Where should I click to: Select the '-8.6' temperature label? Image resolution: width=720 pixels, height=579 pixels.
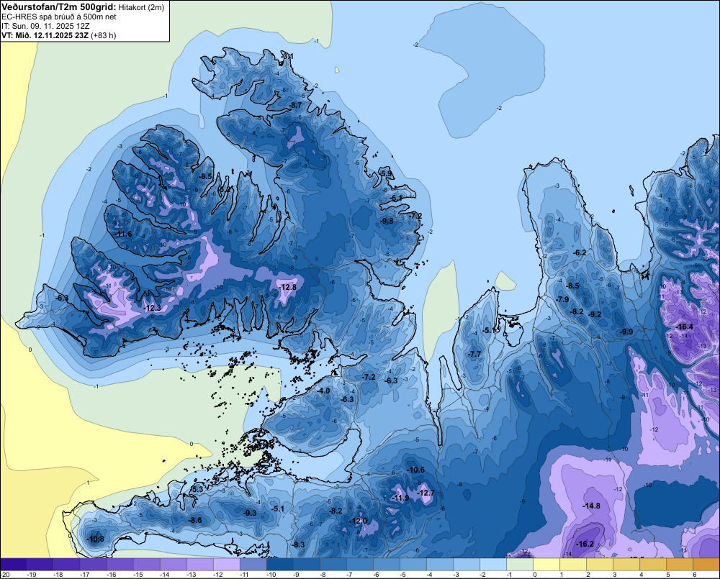[x=195, y=520]
